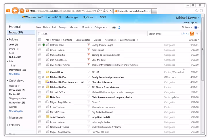Show Newsletters filter

point(110,40)
